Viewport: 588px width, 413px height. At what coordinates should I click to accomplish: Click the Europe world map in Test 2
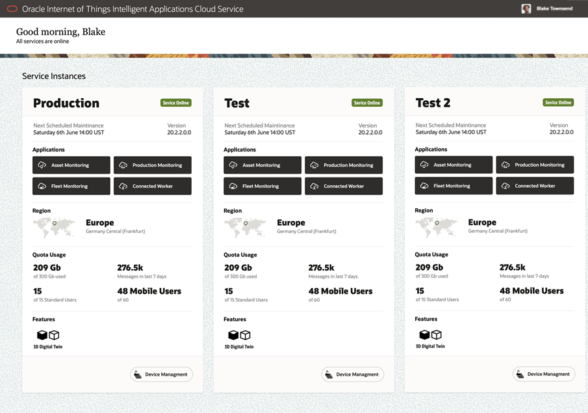point(437,227)
